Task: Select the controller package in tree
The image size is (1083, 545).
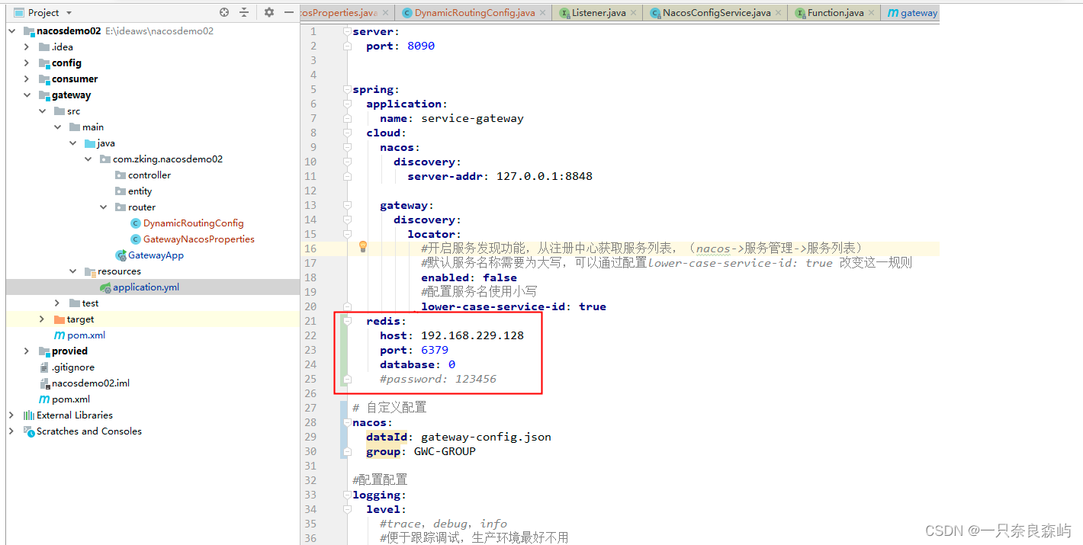Action: point(149,175)
